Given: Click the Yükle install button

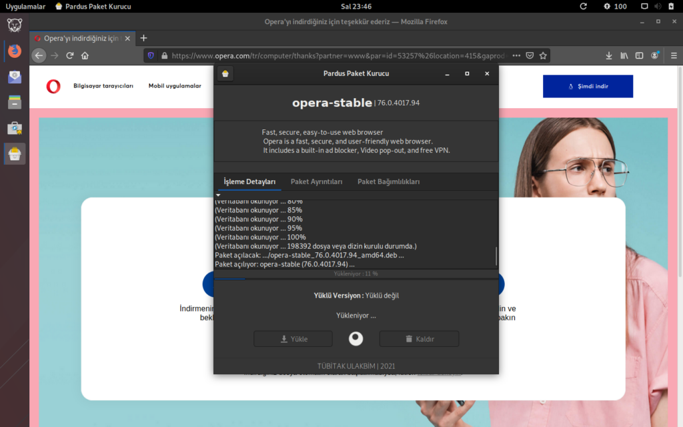Looking at the screenshot, I should point(293,339).
